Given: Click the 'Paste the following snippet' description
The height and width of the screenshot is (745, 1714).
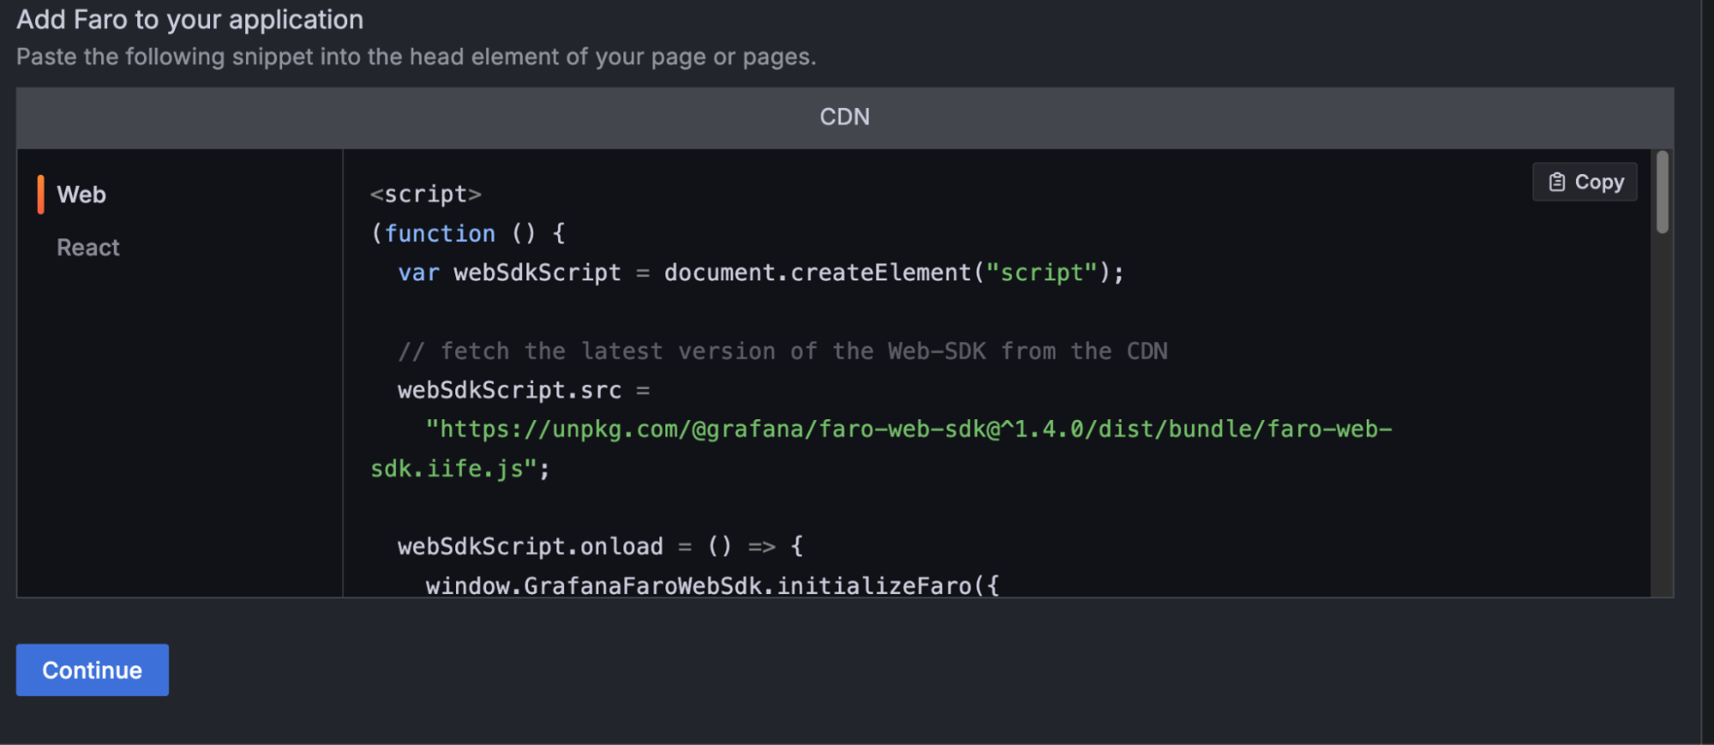Looking at the screenshot, I should 416,57.
